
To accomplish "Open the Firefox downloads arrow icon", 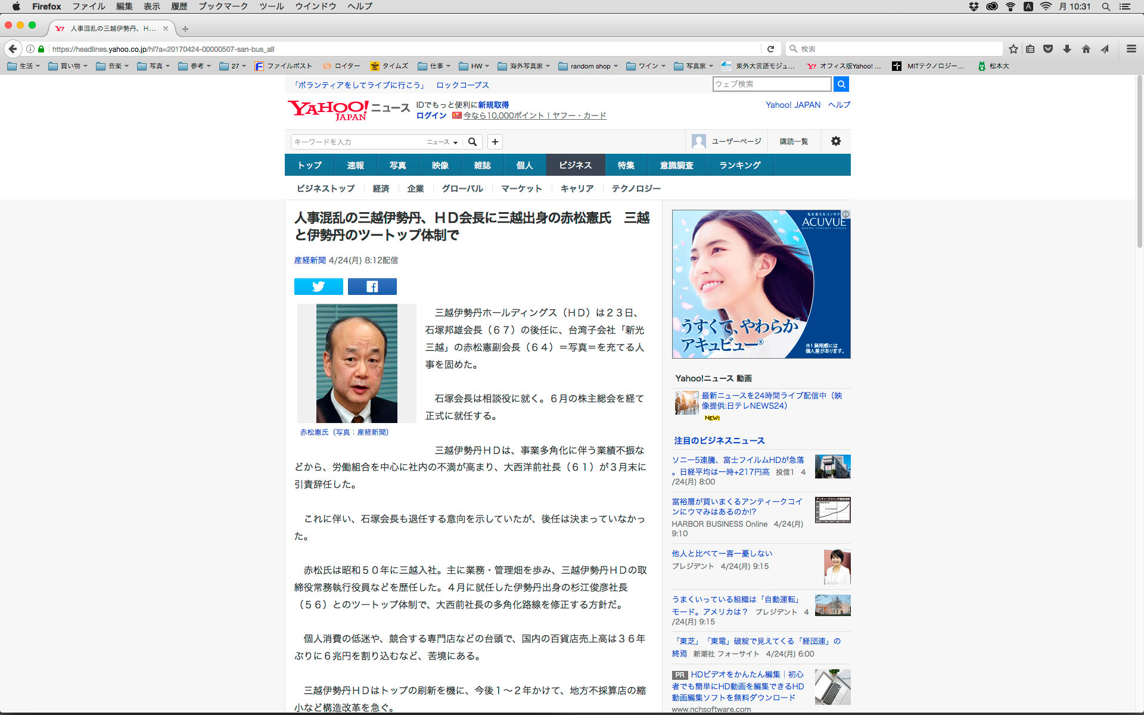I will click(1067, 49).
